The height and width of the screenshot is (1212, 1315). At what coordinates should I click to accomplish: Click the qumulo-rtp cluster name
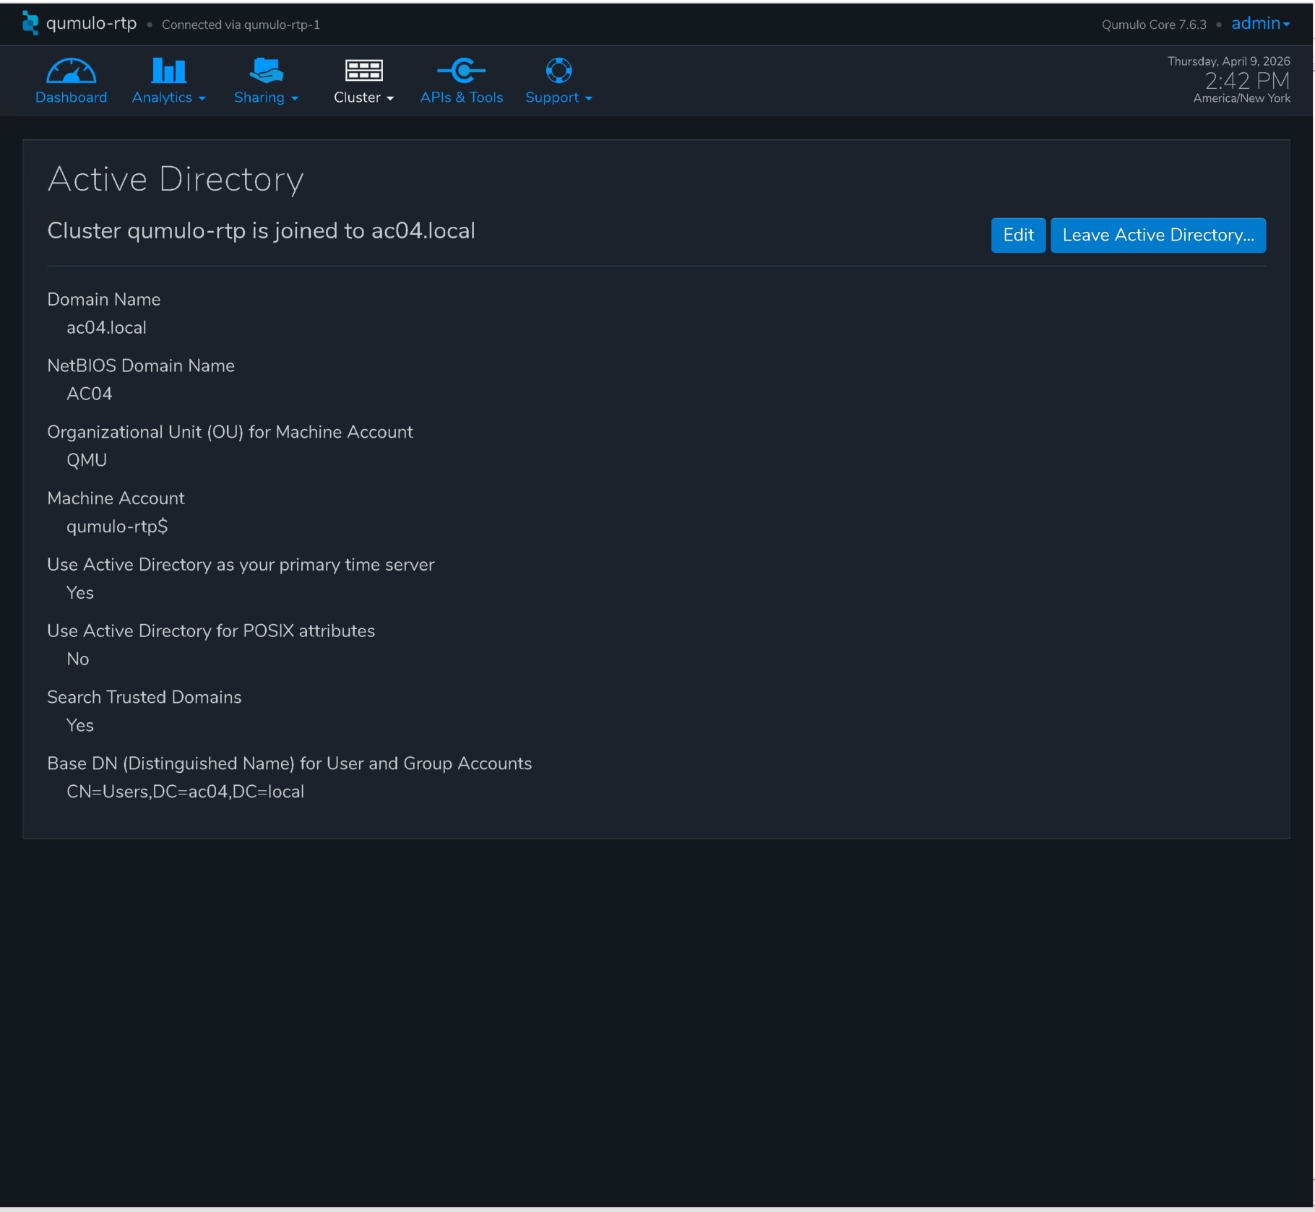pyautogui.click(x=91, y=23)
